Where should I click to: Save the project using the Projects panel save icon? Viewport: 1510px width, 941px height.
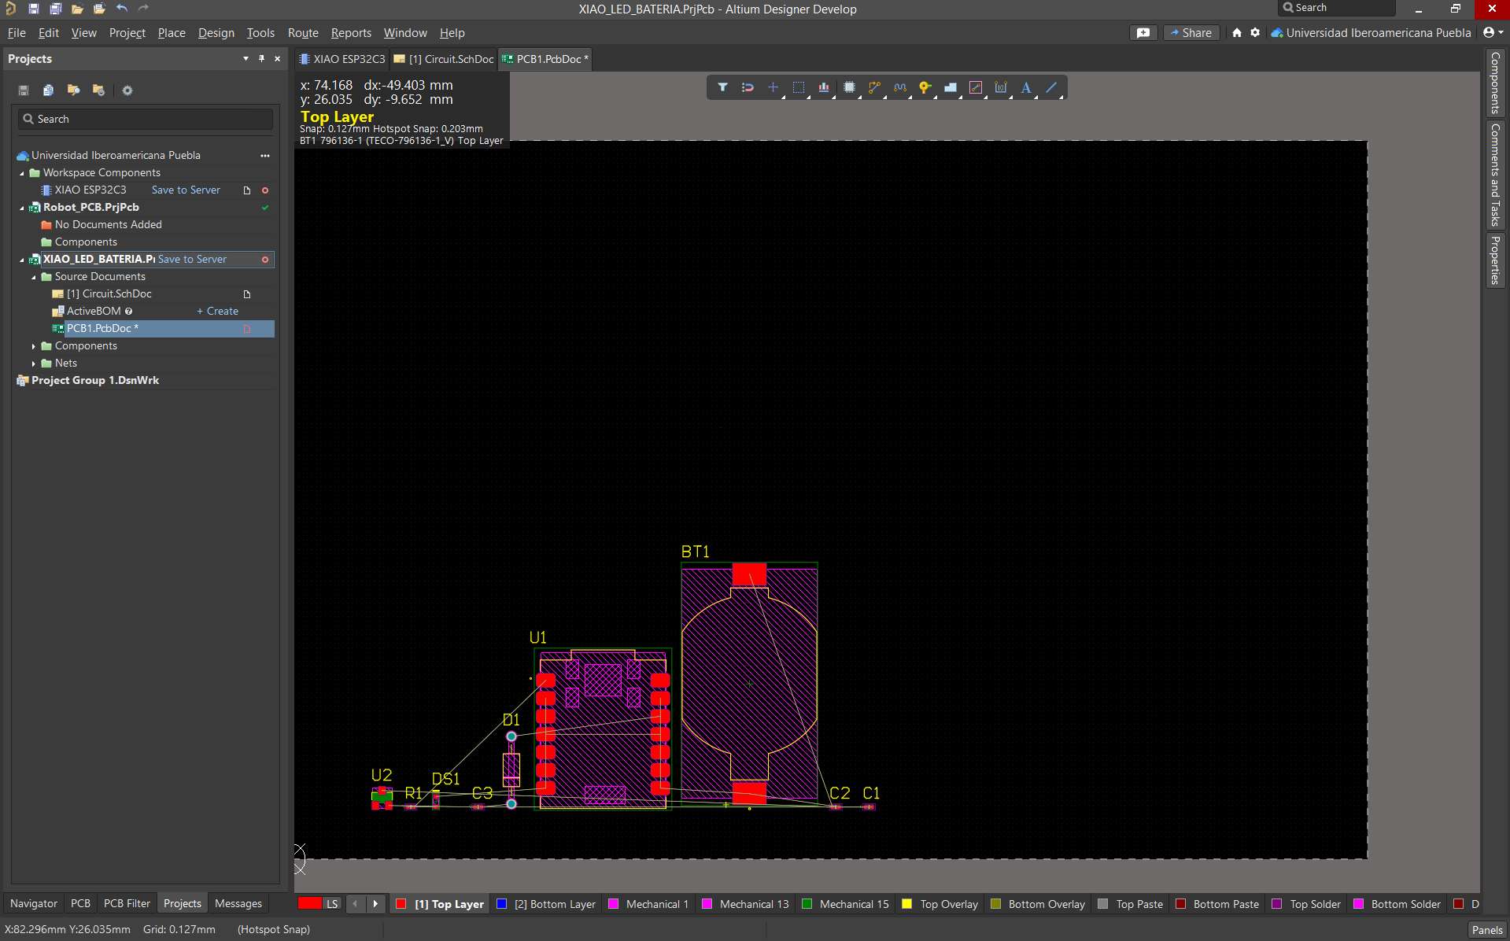[23, 90]
